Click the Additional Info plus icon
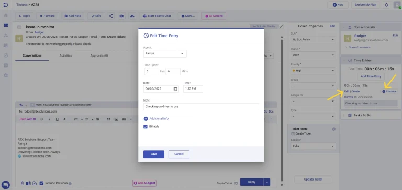402x190 pixels. click(146, 119)
